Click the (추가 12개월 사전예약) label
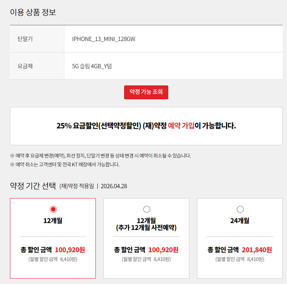Screen dimensions: 287x284 pos(146,228)
